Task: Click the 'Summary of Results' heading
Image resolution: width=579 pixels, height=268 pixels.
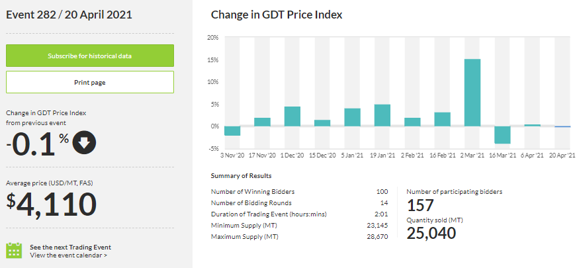Action: pos(241,176)
